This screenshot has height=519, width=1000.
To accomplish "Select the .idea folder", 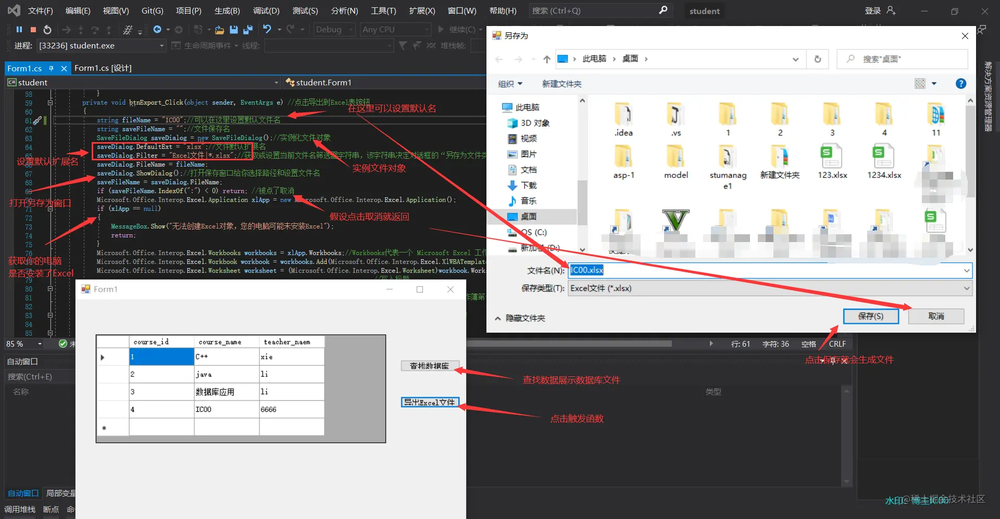I will (x=623, y=120).
